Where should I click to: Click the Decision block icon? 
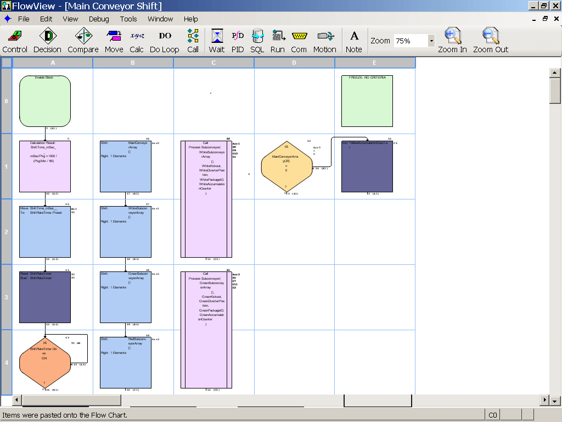tap(47, 41)
